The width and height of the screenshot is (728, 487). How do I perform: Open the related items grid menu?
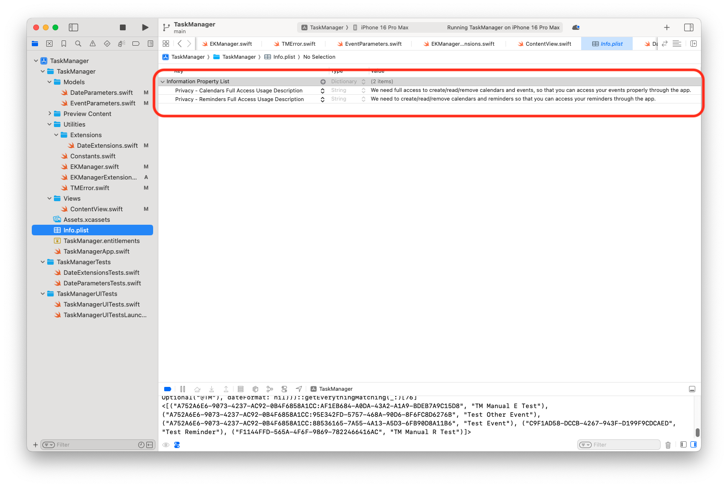click(166, 43)
